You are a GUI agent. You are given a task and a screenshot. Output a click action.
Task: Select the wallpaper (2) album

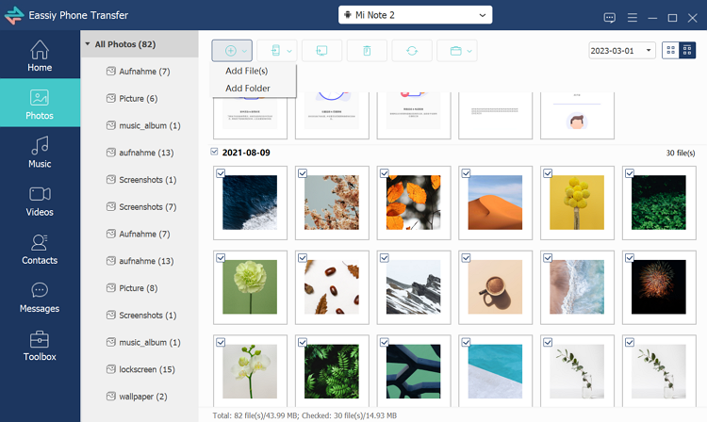[139, 397]
